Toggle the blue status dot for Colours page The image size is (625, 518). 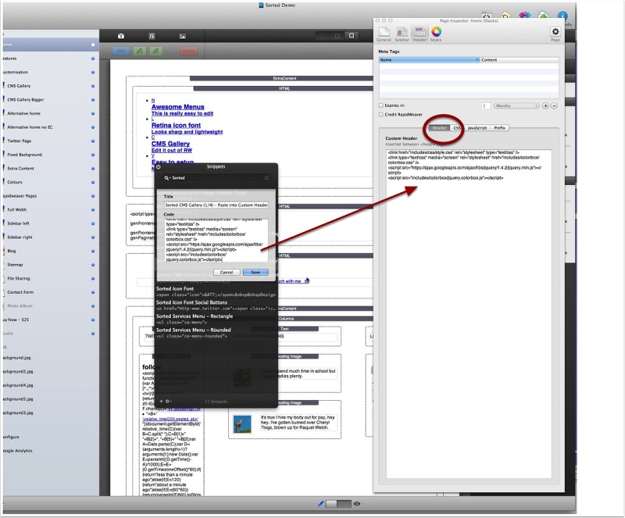93,182
